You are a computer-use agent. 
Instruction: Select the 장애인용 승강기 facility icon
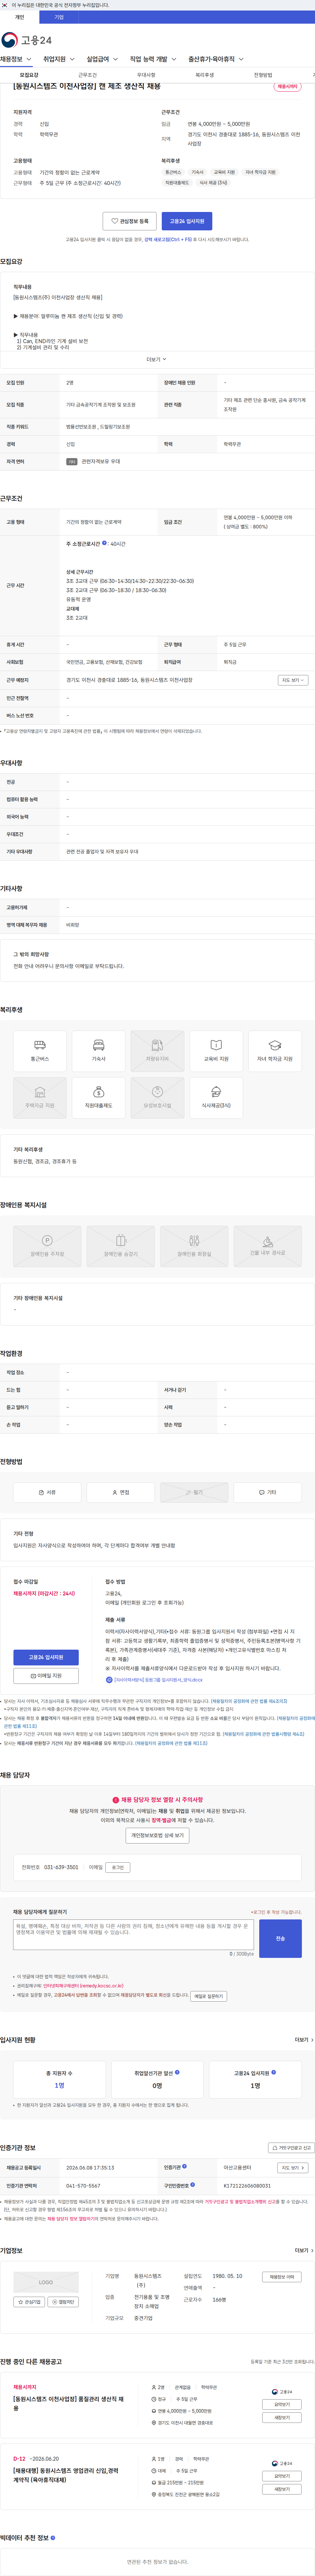click(121, 1246)
